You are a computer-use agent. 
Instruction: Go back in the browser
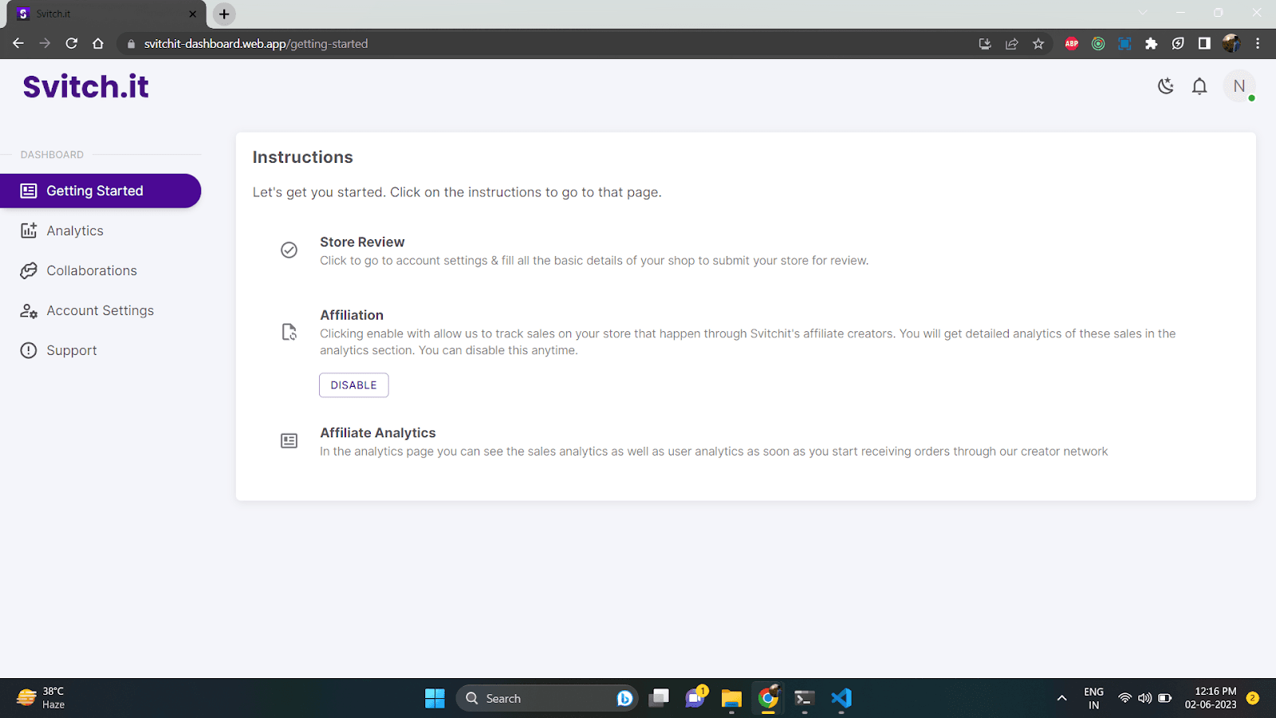pyautogui.click(x=18, y=44)
